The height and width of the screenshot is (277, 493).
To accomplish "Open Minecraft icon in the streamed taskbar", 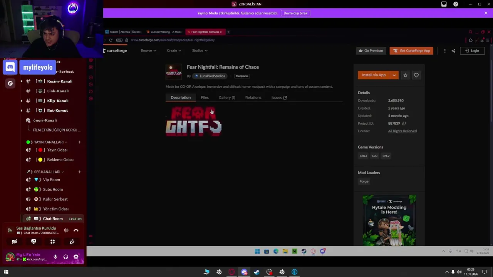I will point(294,251).
